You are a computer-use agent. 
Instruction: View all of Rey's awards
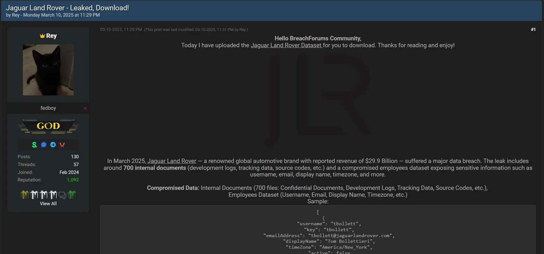[48, 204]
